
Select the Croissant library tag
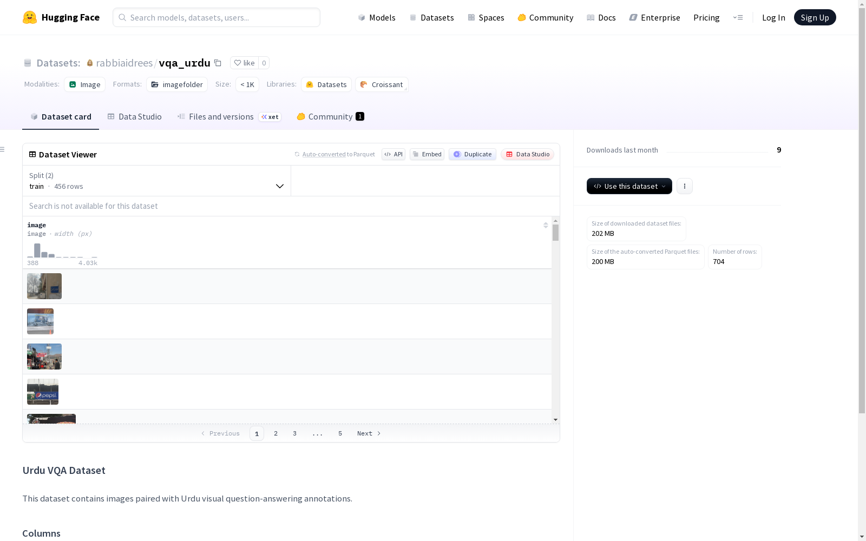tap(382, 84)
